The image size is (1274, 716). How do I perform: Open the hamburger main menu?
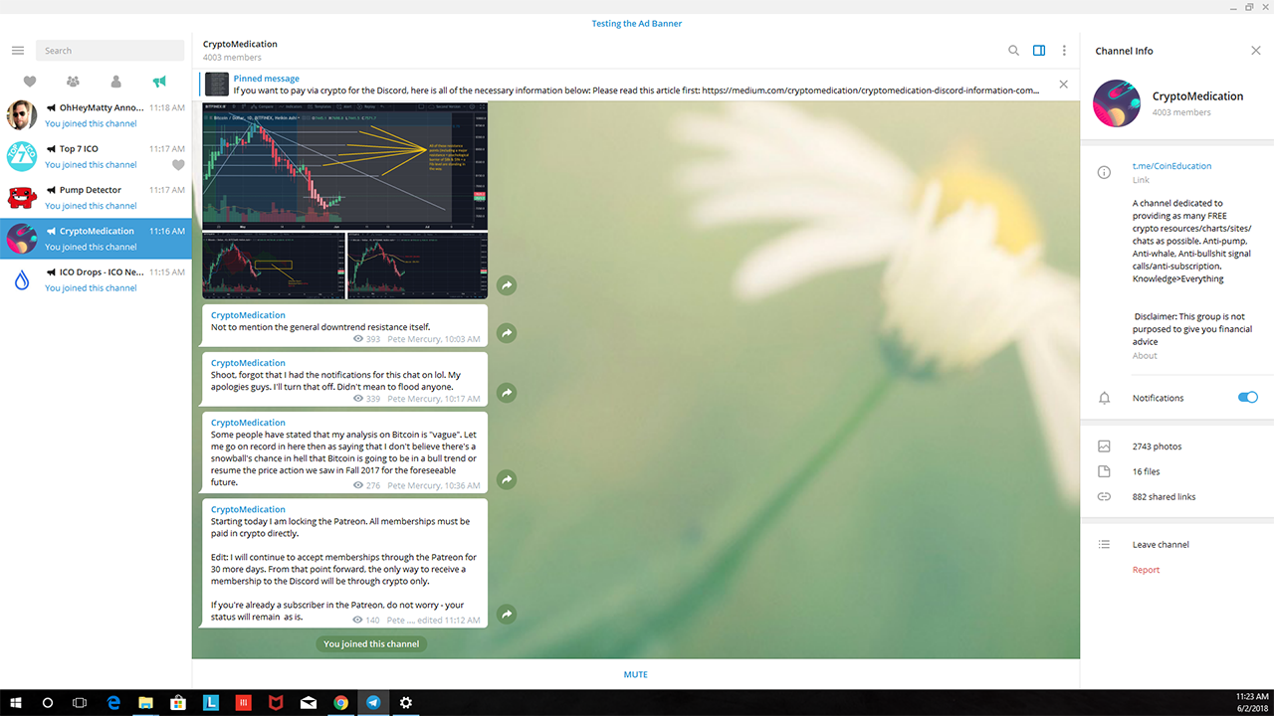click(18, 51)
